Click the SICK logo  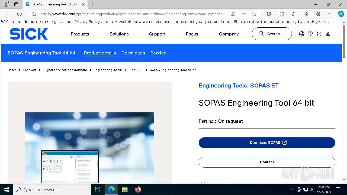(x=29, y=34)
